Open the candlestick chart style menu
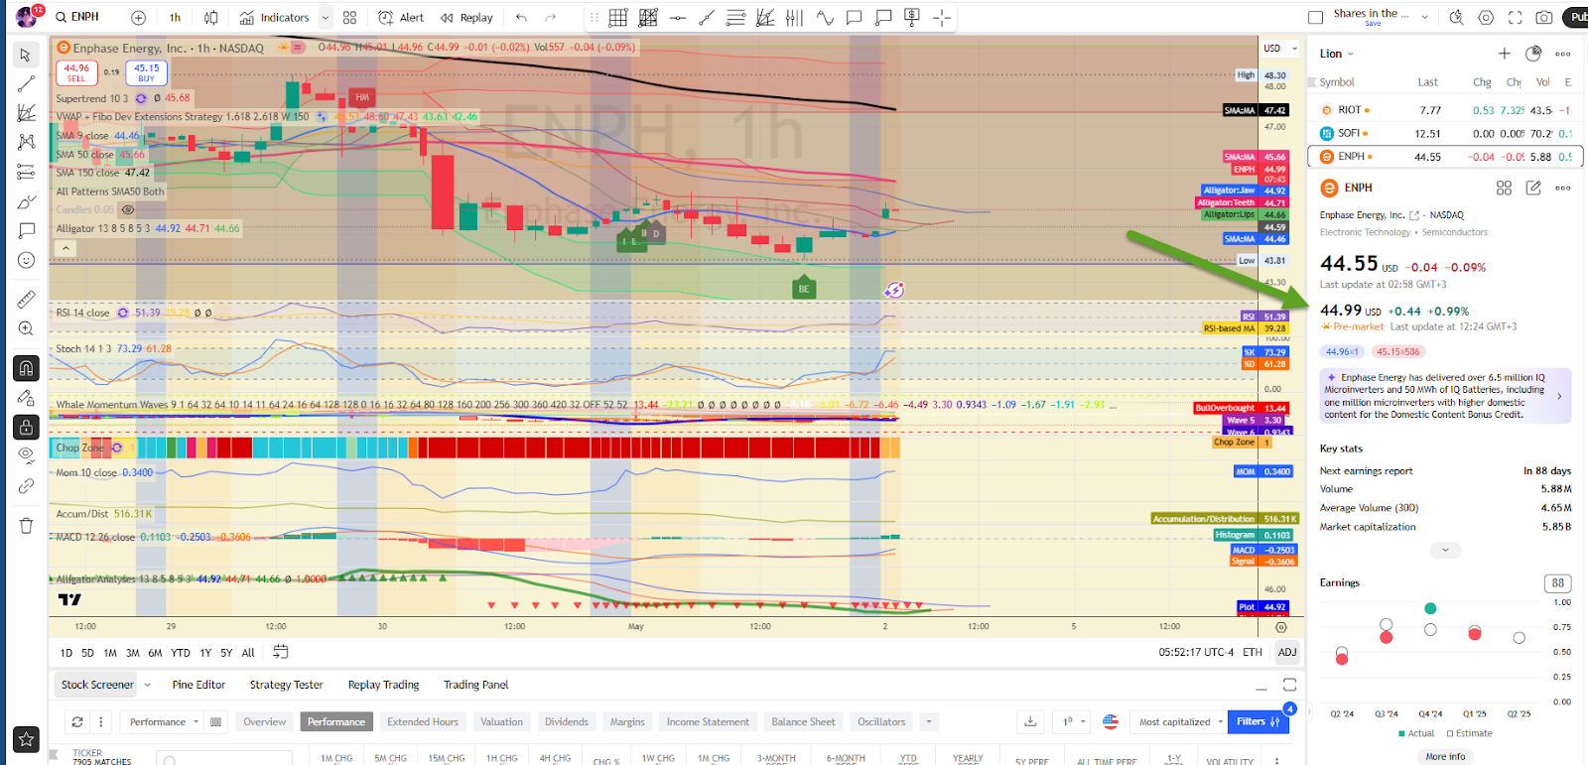1588x765 pixels. coord(211,18)
